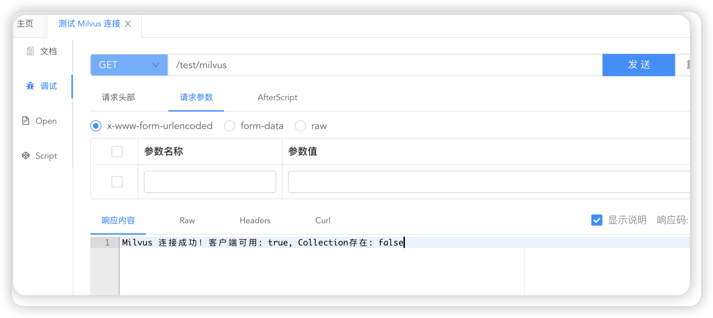Viewport: 713px width, 318px height.
Task: Select the 调试 debug sidebar item
Action: click(42, 86)
